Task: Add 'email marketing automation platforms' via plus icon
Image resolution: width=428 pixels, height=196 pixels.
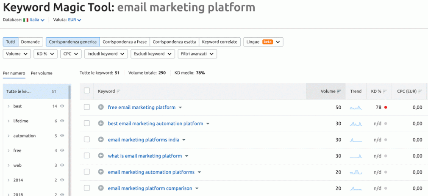Action: point(101,172)
